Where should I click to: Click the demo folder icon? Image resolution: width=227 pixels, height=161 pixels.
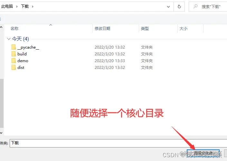click(x=14, y=61)
